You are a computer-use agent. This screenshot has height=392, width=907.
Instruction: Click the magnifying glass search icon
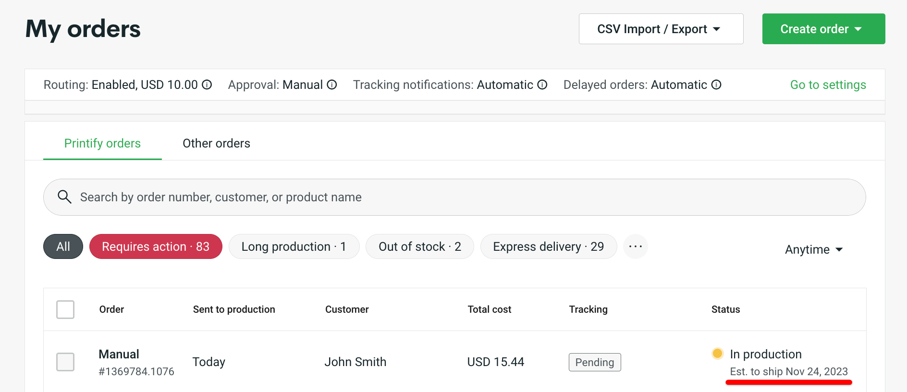[64, 197]
